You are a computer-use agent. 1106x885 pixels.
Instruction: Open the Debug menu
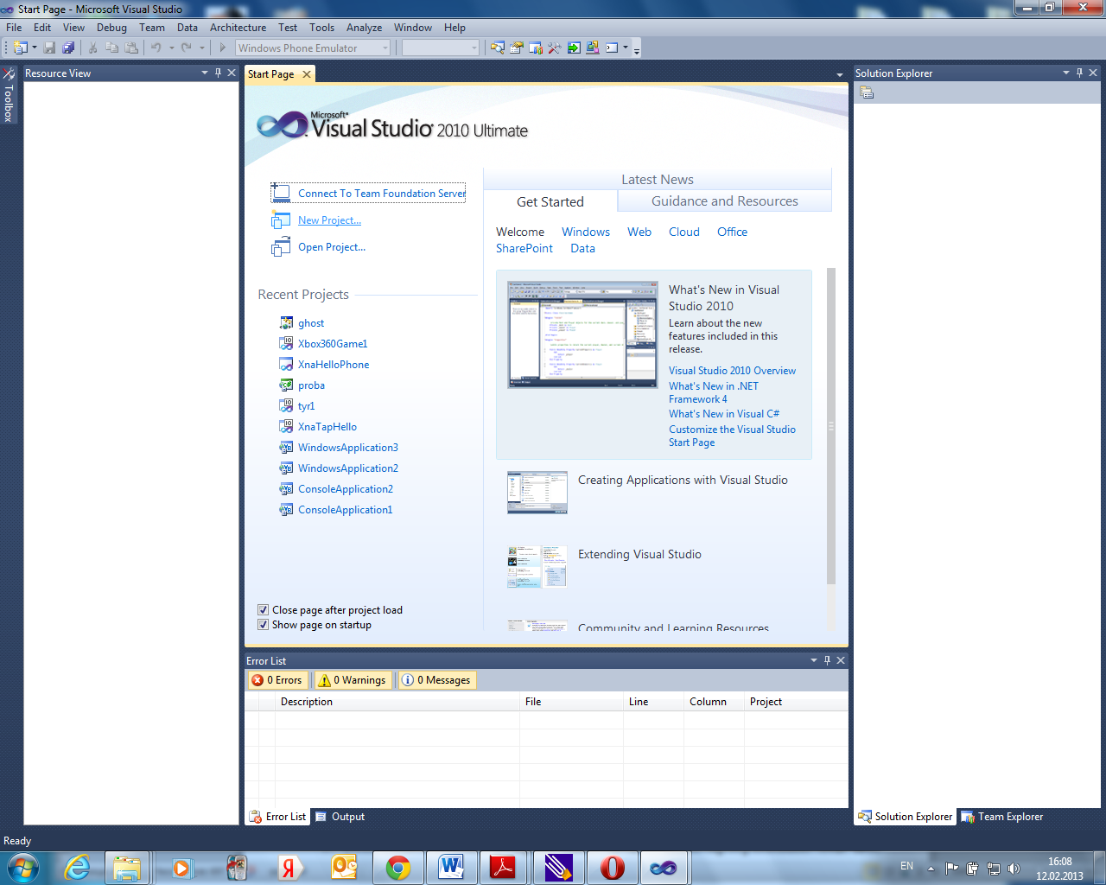[x=111, y=28]
